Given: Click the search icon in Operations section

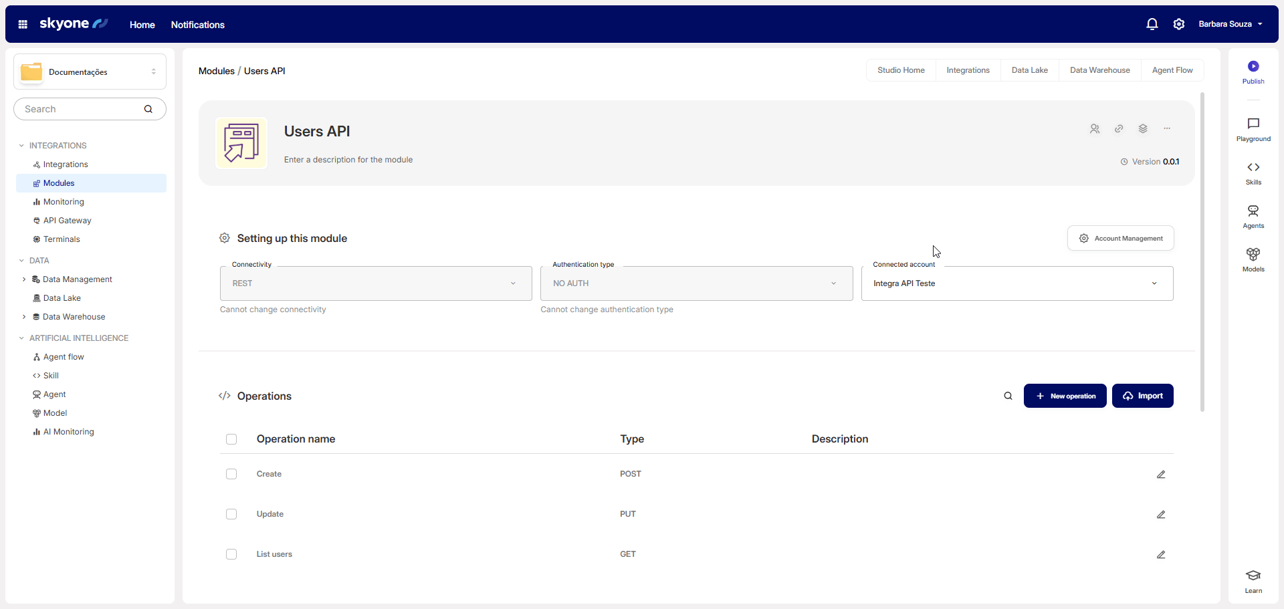Looking at the screenshot, I should click(x=1008, y=396).
